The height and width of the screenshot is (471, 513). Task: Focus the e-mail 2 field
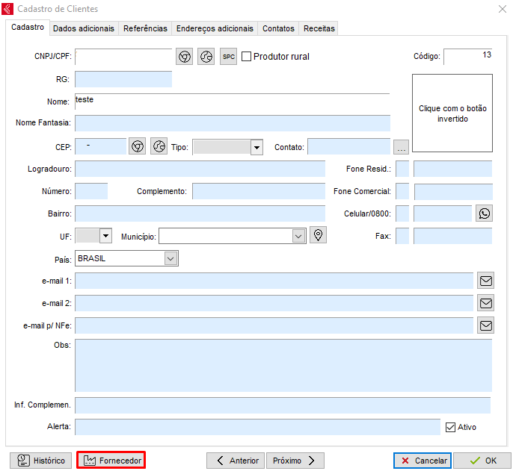click(274, 304)
